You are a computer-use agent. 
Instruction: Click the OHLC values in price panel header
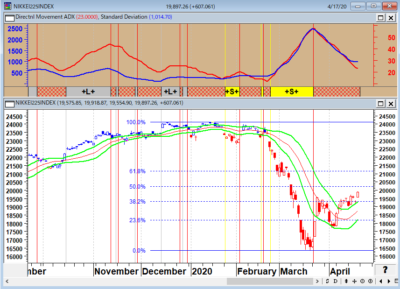[x=120, y=103]
